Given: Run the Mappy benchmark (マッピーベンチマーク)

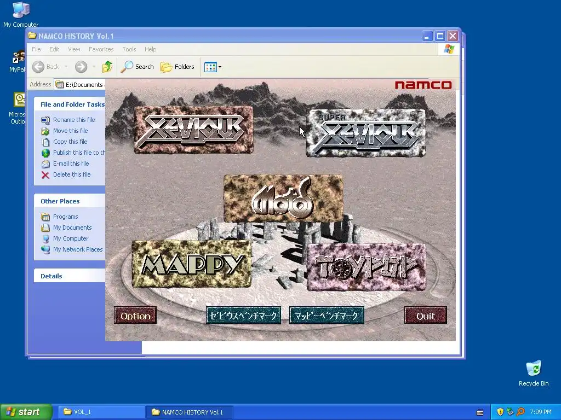Looking at the screenshot, I should 327,316.
